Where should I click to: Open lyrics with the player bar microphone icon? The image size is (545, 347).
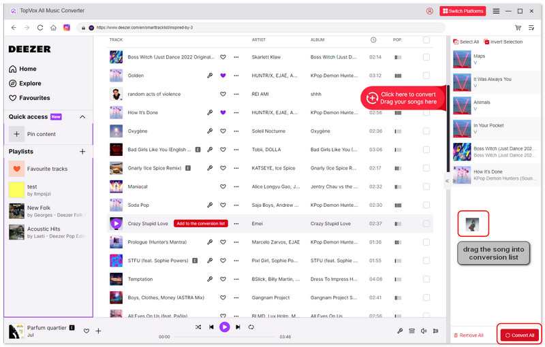(400, 331)
